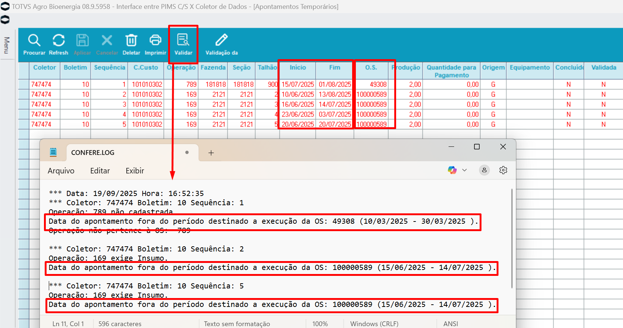Close the Notepad window
Image resolution: width=623 pixels, height=328 pixels.
click(503, 147)
